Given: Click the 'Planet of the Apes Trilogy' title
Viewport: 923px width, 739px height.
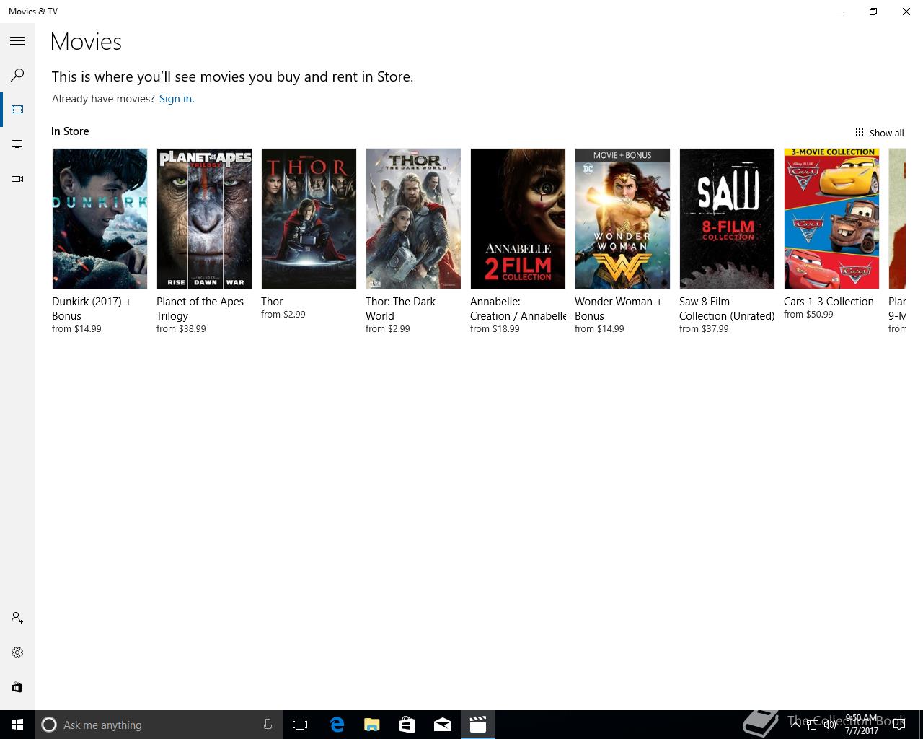Looking at the screenshot, I should coord(200,309).
